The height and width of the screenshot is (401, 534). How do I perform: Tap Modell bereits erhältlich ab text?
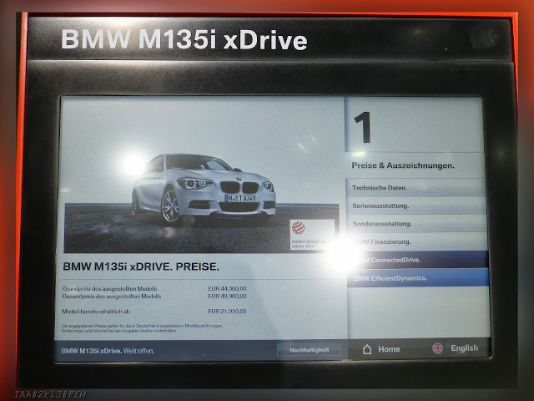96,312
